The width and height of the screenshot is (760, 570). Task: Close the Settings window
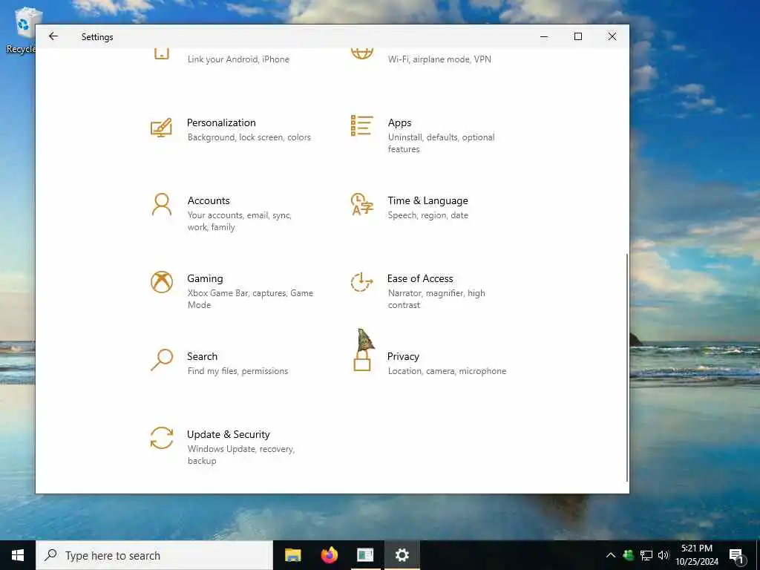coord(612,36)
